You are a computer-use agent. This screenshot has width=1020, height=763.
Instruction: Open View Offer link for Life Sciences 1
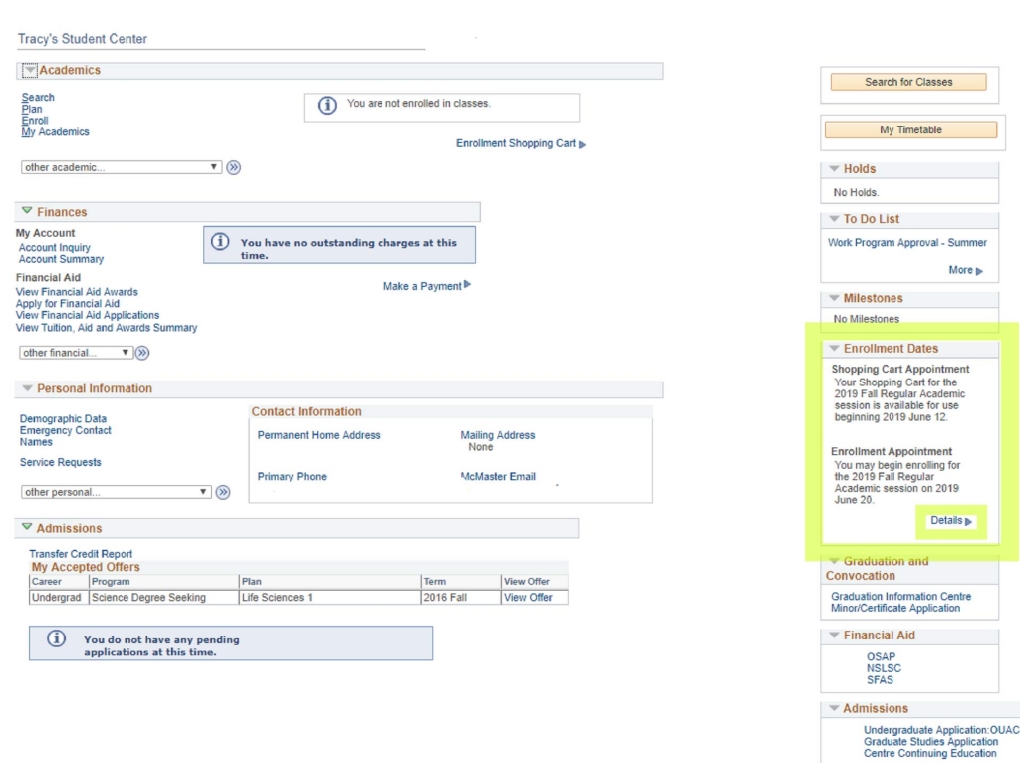pos(528,598)
